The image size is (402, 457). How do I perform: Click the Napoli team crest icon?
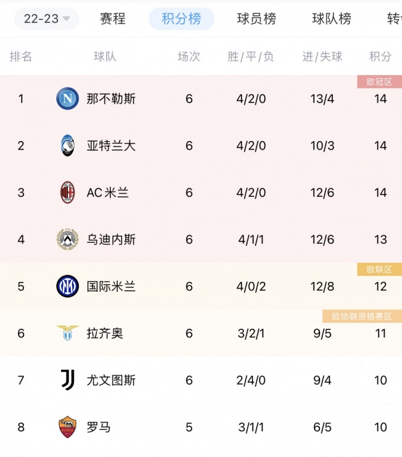tap(68, 99)
